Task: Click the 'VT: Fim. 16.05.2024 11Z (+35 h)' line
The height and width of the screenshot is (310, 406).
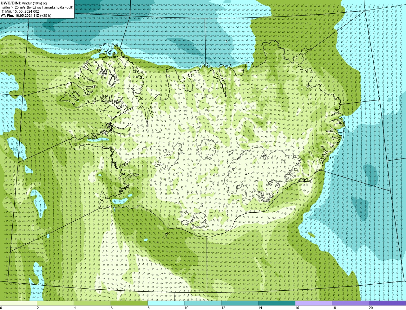Action: pos(26,16)
